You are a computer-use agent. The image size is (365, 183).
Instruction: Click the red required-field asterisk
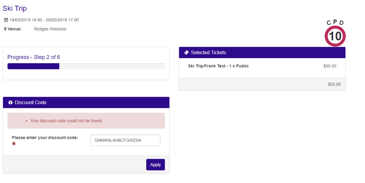14,144
